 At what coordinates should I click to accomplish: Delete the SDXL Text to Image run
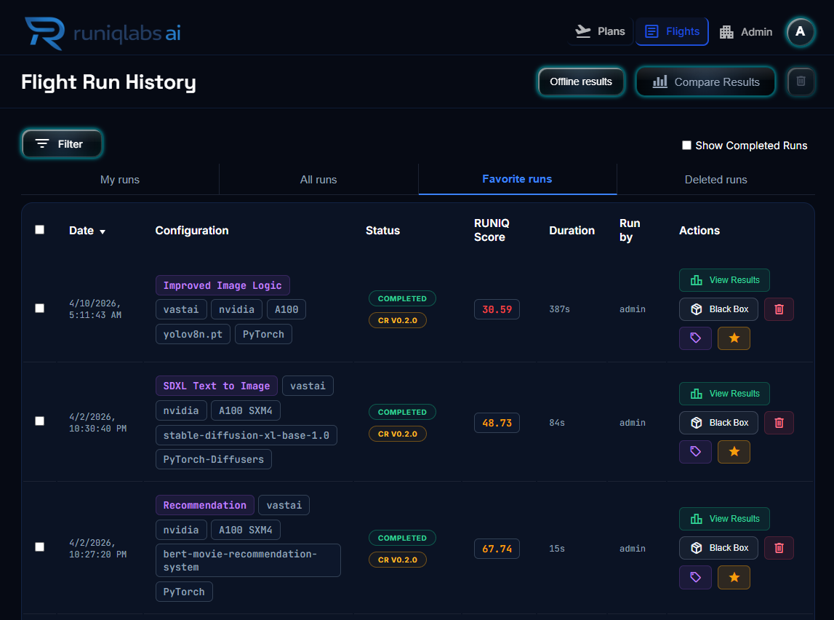(x=779, y=423)
